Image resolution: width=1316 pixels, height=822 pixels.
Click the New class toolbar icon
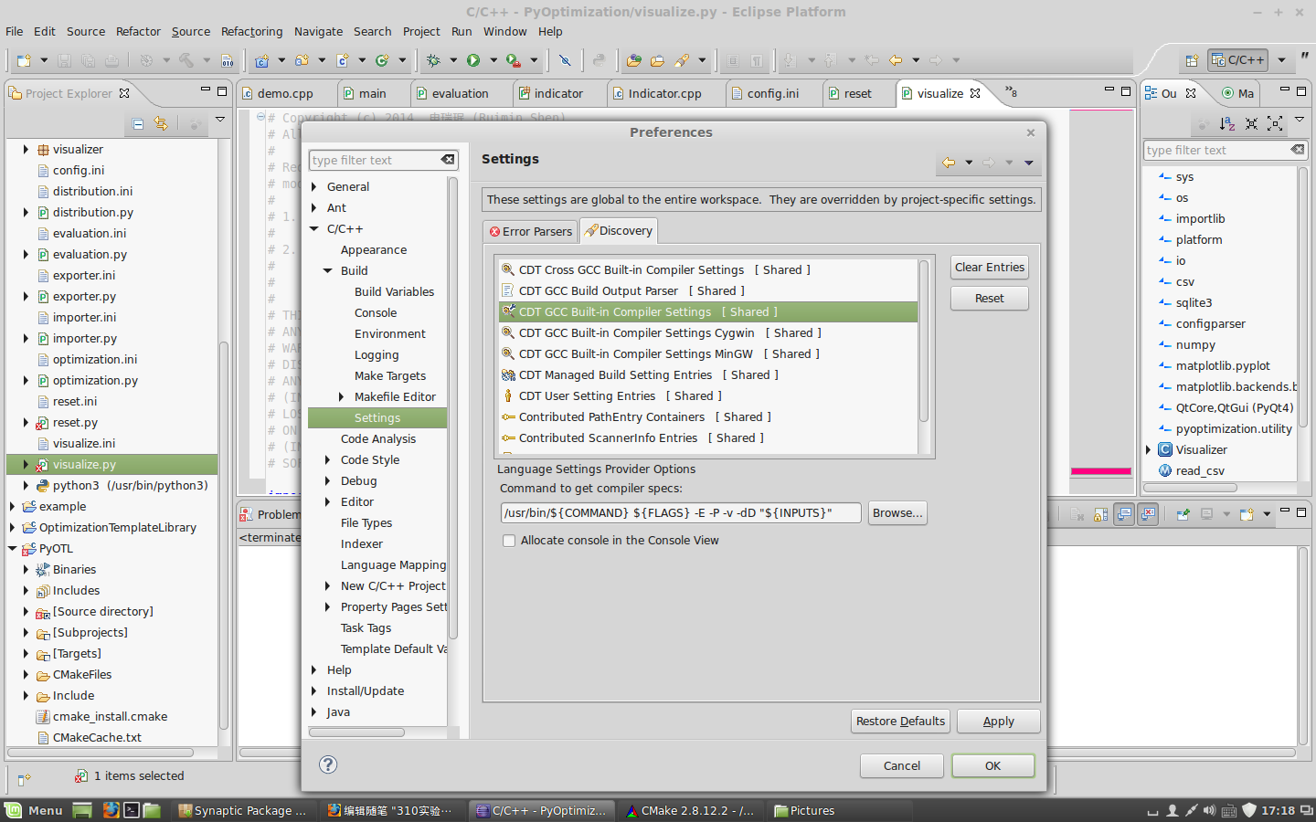coord(382,60)
